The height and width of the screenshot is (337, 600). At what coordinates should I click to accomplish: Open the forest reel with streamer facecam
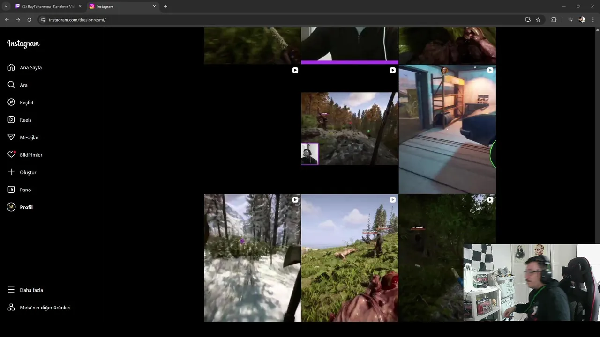coord(350,129)
